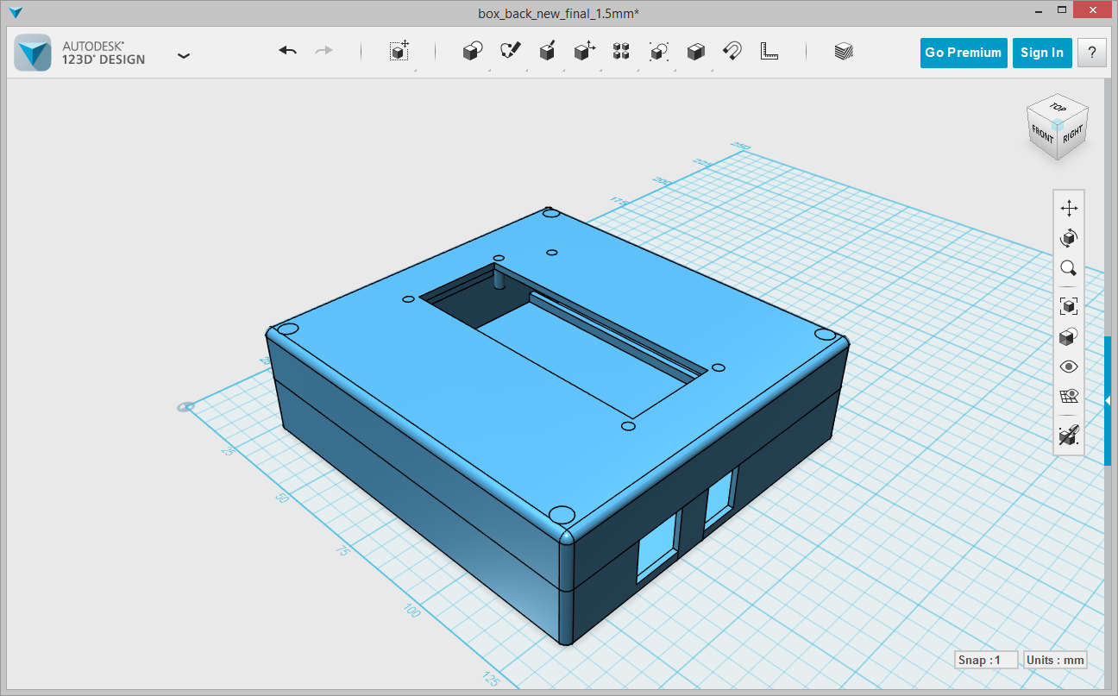The image size is (1118, 696).
Task: Open the Snap : 1 setting
Action: coord(987,660)
